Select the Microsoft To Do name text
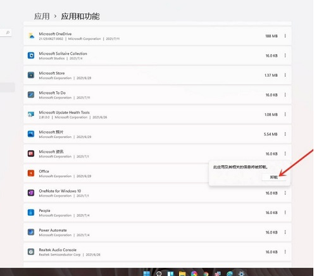317x276 pixels. pyautogui.click(x=52, y=93)
